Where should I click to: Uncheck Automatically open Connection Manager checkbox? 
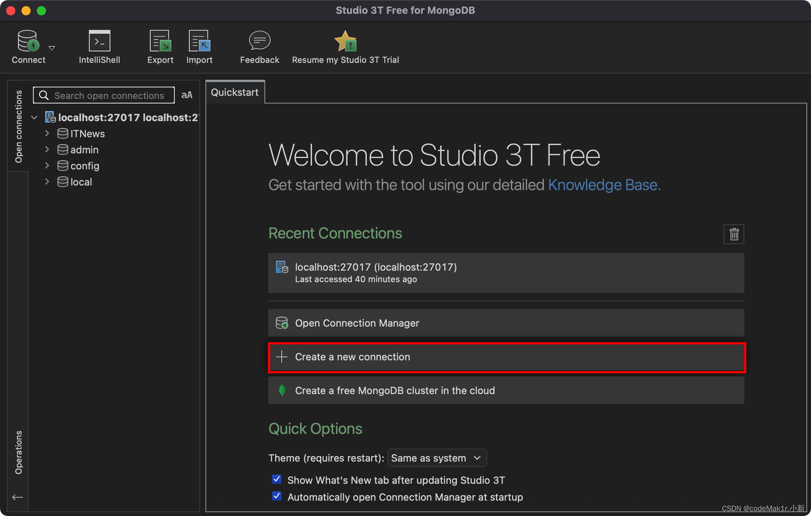point(277,496)
